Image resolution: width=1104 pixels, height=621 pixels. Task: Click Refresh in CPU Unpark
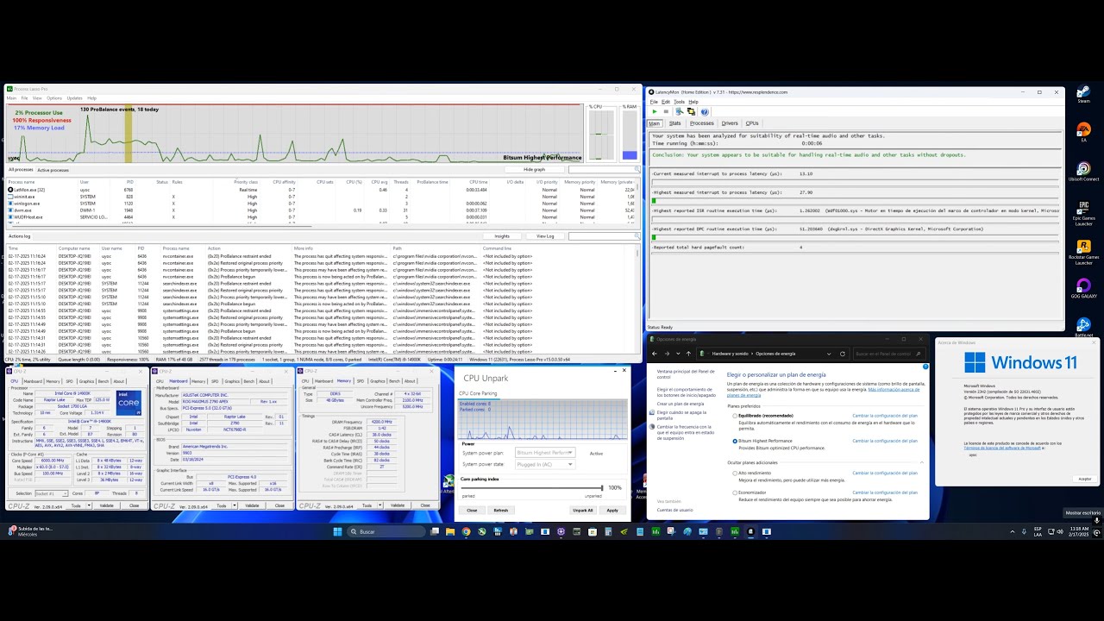pos(500,510)
